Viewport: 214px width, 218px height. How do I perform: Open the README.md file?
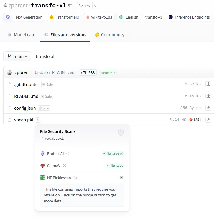point(26,96)
